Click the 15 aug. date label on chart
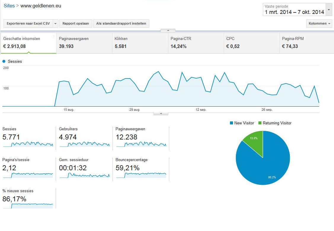This screenshot has width=334, height=231. click(68, 110)
